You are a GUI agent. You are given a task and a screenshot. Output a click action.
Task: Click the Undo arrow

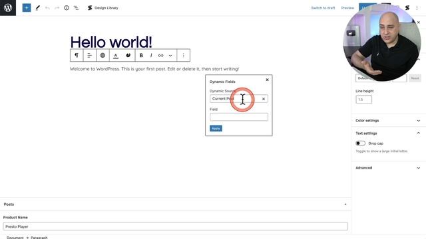coord(47,8)
